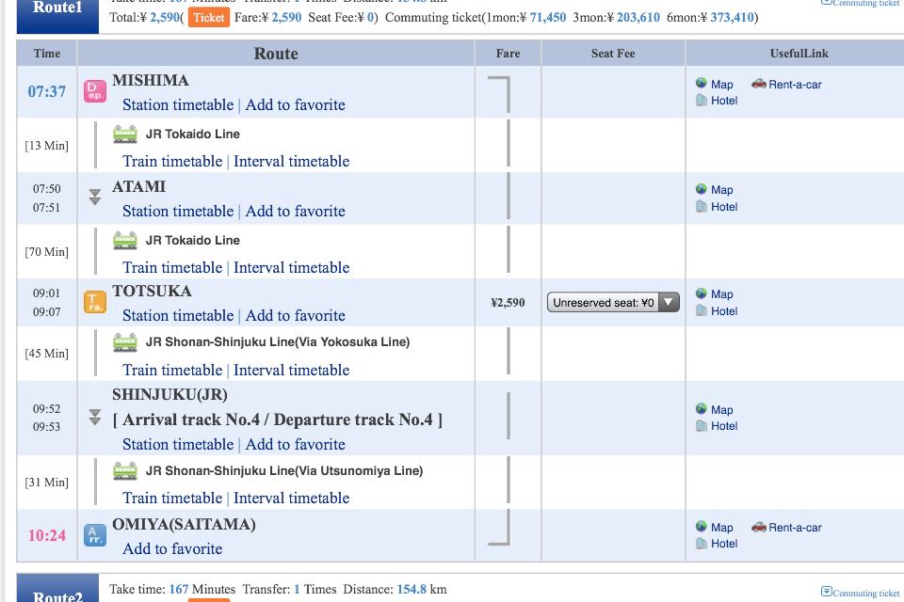
Task: Select the Route2 tab label
Action: pos(57,596)
